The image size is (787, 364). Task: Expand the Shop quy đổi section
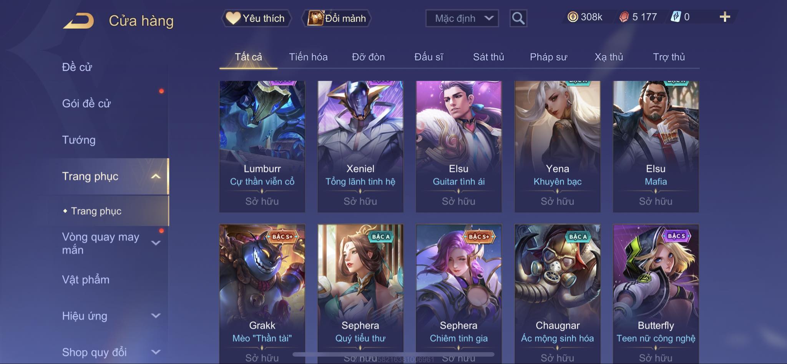click(156, 352)
